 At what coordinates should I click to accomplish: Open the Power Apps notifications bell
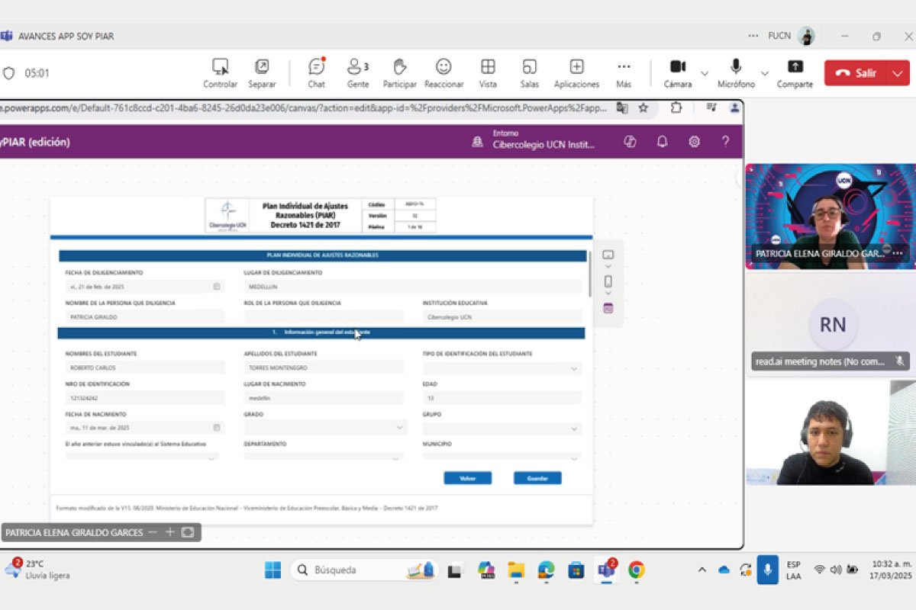(x=662, y=141)
